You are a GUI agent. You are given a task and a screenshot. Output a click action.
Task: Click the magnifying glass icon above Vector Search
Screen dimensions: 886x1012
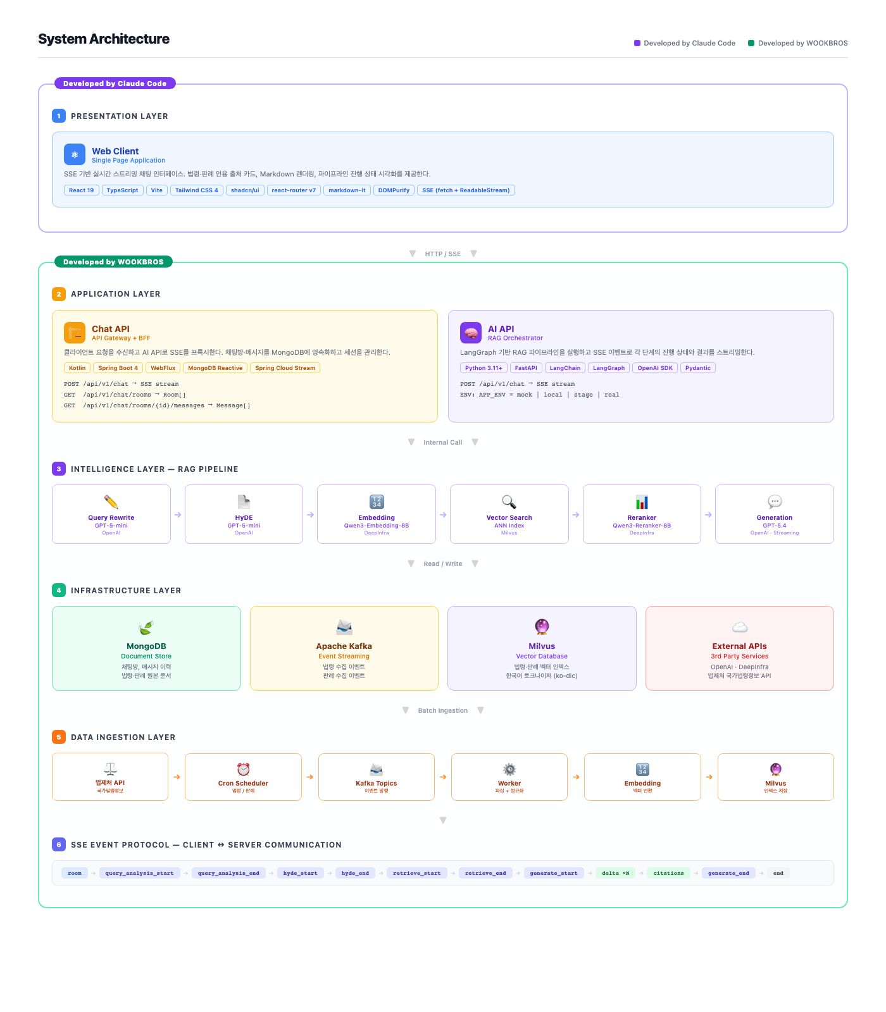[509, 502]
